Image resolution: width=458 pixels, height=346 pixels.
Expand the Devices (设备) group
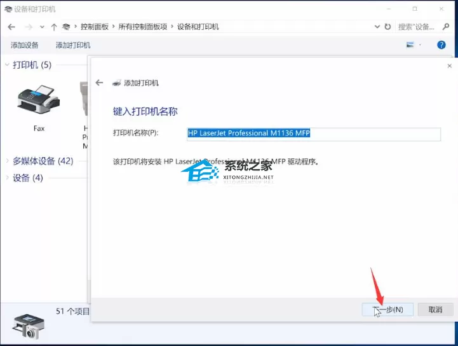tap(7, 177)
